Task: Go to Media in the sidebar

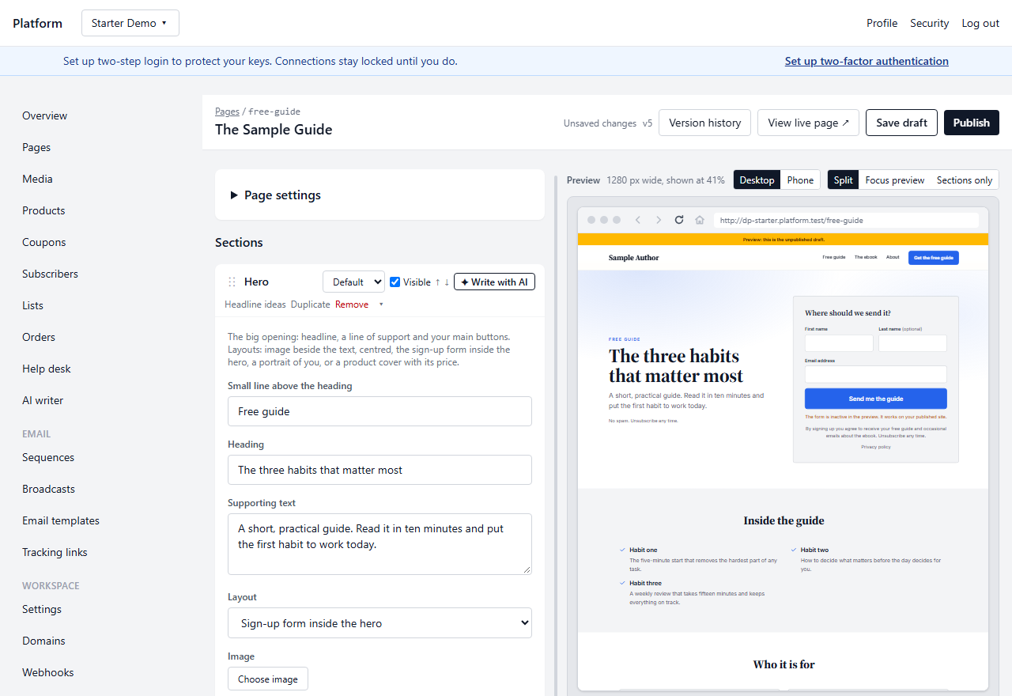Action: coord(37,179)
